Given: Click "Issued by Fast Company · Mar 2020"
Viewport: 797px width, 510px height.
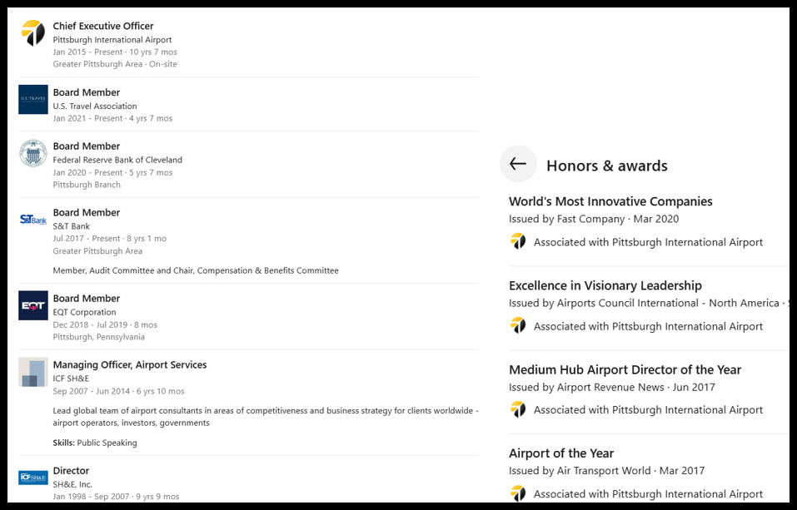Looking at the screenshot, I should tap(594, 219).
